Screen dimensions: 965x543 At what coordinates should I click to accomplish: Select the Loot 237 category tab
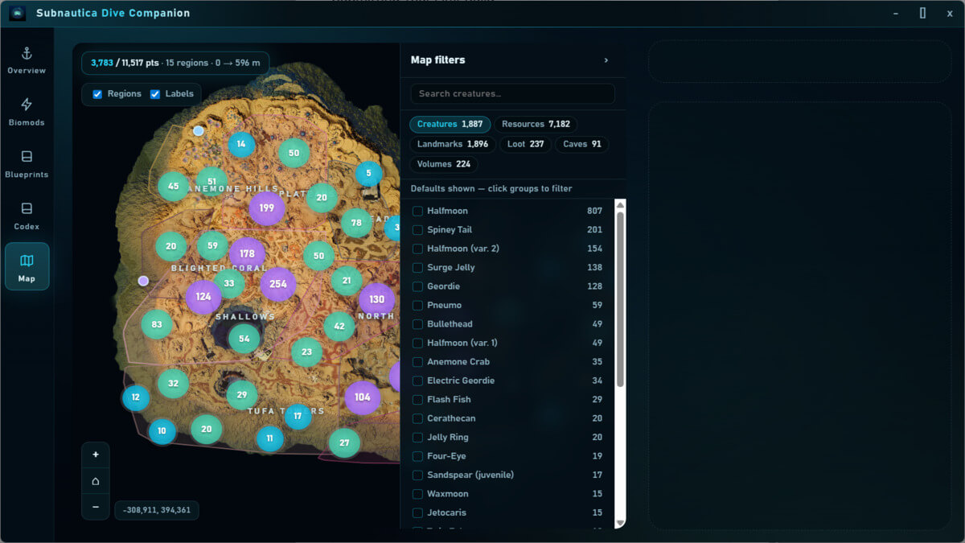pyautogui.click(x=525, y=145)
